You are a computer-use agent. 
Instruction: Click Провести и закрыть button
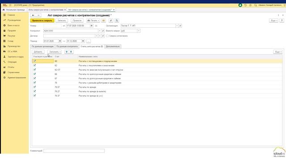pos(42,21)
